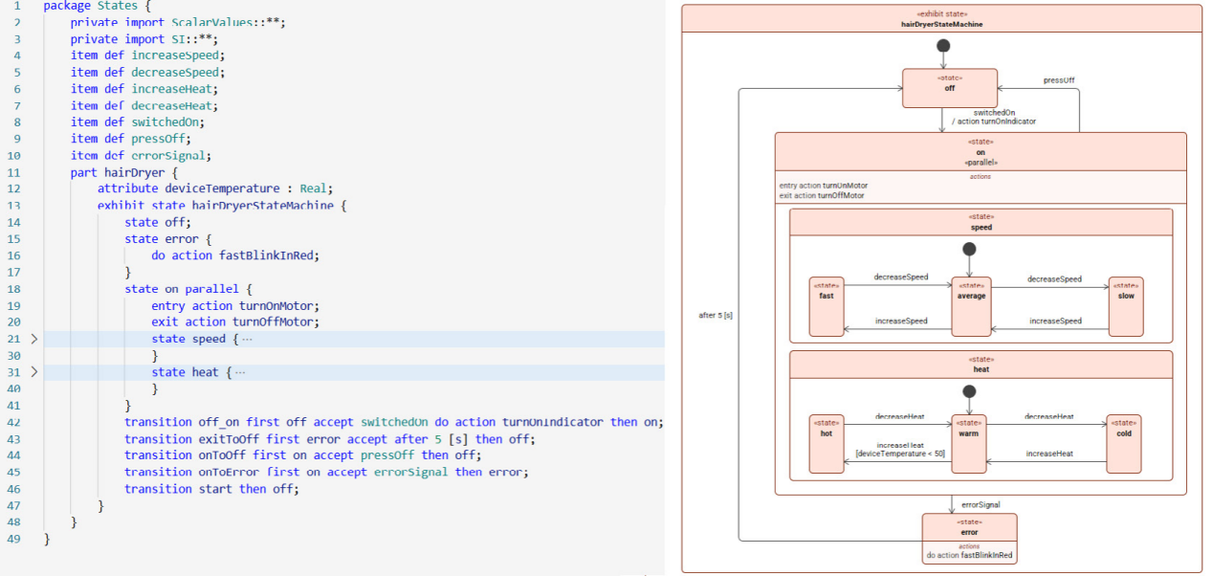Click 'item def errorSignal' code line
1213x576 pixels.
click(141, 155)
